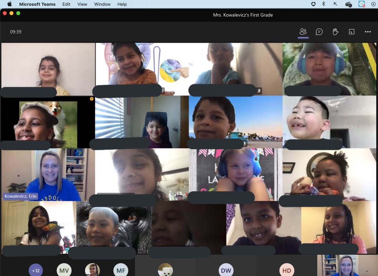Screen dimensions: 378x276
Task: Click the photo avatar between MV and MF
Action: tap(92, 270)
